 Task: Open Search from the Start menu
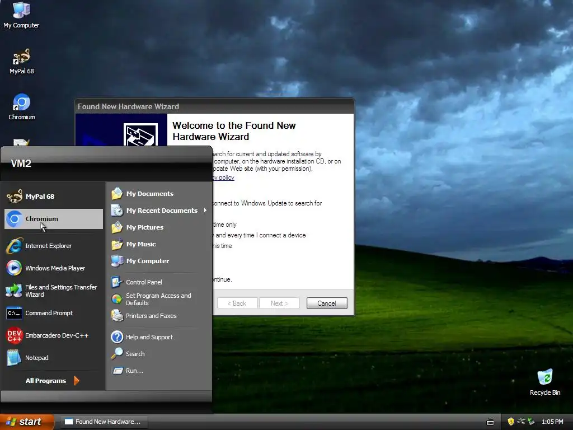(158, 354)
